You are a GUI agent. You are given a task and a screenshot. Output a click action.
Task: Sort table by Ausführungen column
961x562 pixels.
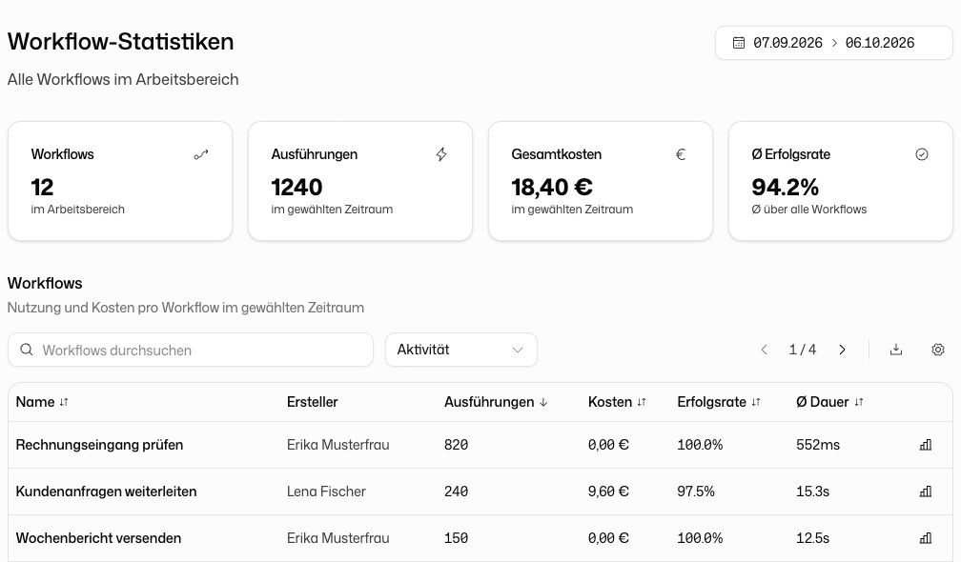coord(496,402)
